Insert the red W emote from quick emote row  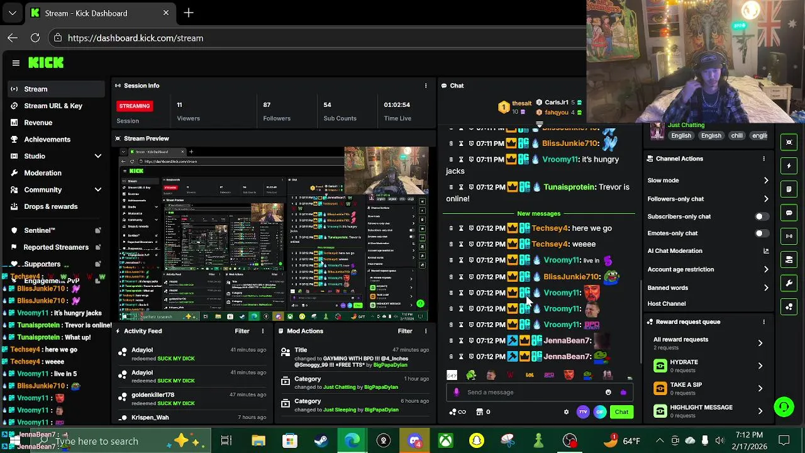[x=510, y=375]
